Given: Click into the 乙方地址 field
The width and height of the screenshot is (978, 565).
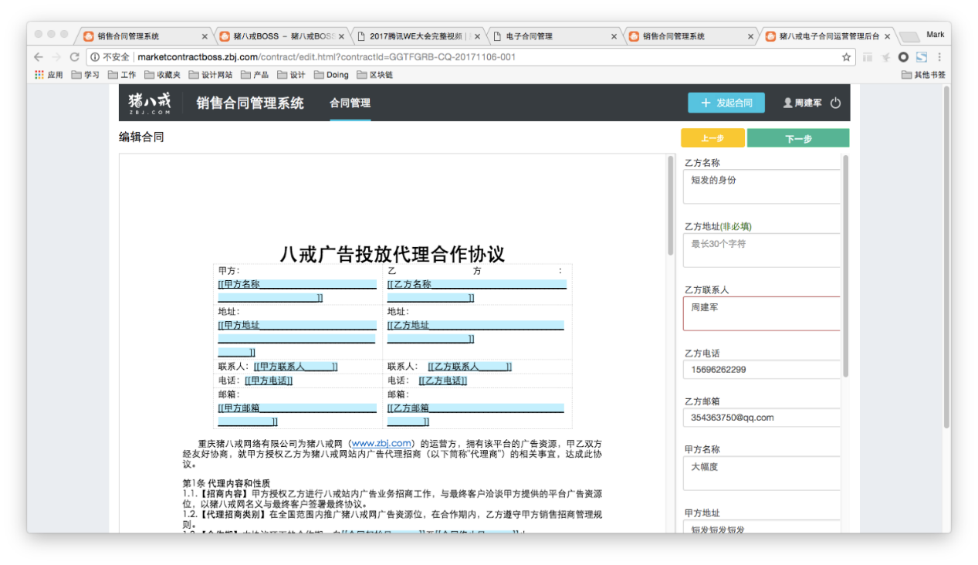Looking at the screenshot, I should pyautogui.click(x=762, y=250).
